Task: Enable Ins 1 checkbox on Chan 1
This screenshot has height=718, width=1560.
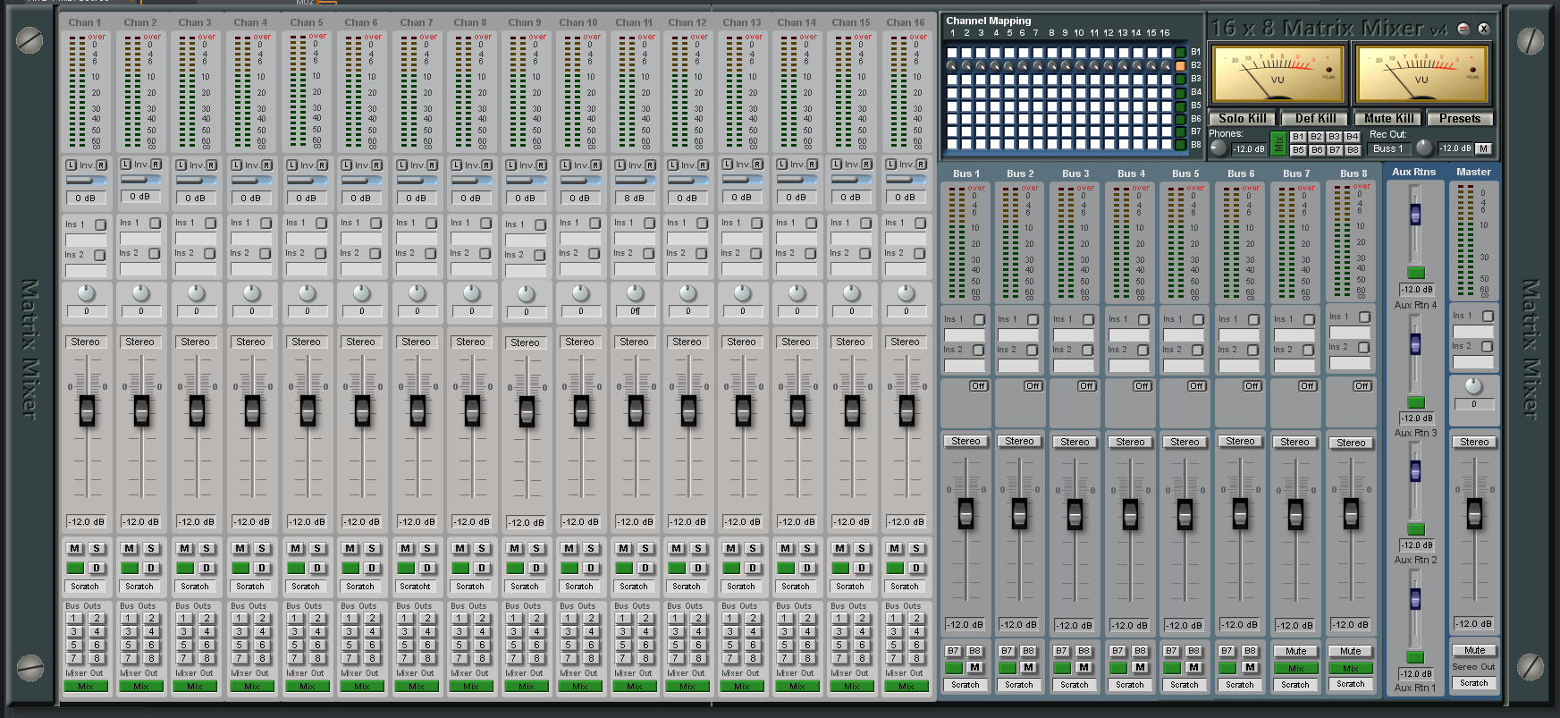Action: point(100,224)
